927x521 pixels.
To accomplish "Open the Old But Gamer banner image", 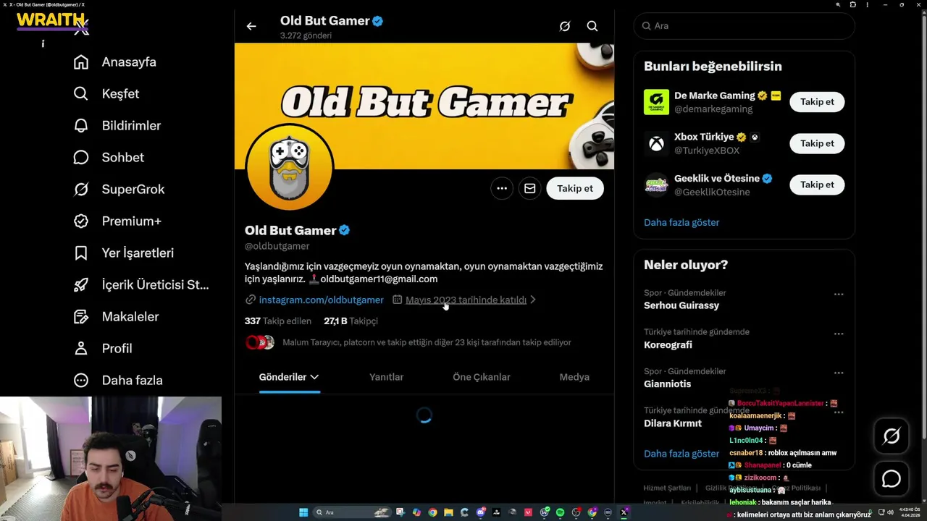I will 424,106.
